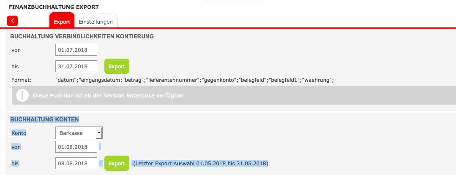Click the Buchhaltung Konten heading

click(44, 119)
